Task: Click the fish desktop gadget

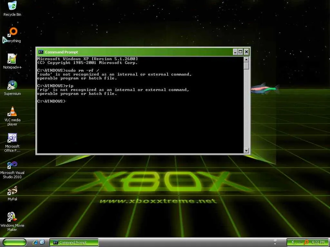Action: [265, 88]
